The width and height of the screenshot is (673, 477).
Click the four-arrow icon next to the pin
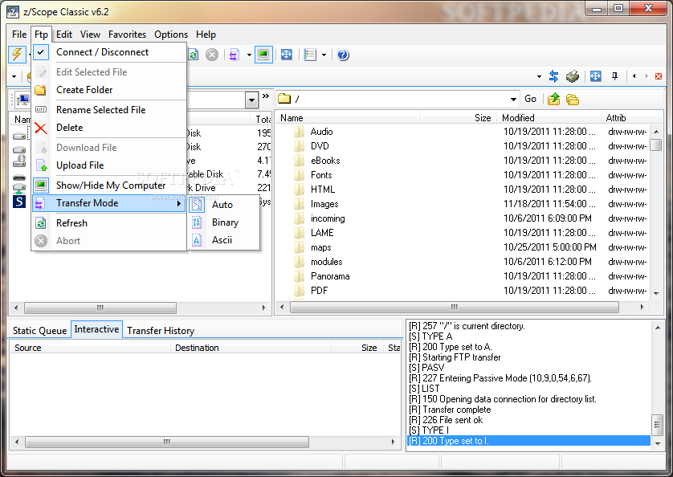point(595,76)
